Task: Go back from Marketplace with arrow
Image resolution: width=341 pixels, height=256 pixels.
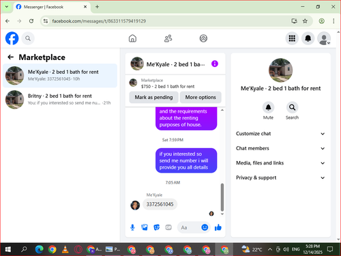Action: pos(11,57)
